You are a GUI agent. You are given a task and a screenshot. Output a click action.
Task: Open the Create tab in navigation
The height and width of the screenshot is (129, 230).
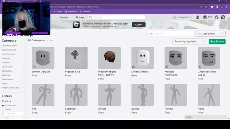64,18
